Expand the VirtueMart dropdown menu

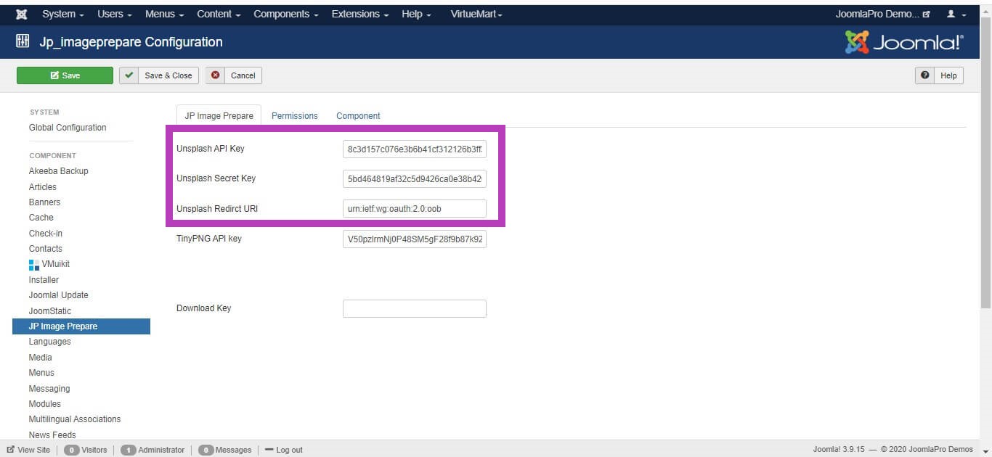point(476,15)
